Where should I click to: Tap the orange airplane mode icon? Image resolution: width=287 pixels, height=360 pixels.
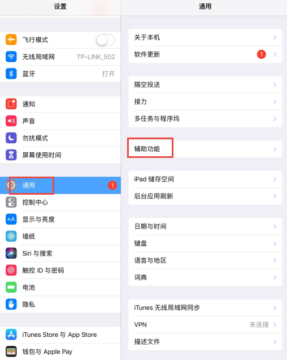click(x=11, y=40)
